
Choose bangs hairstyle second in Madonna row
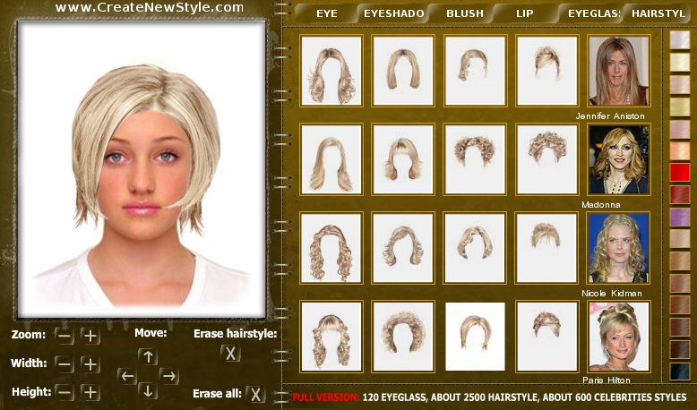(x=403, y=159)
